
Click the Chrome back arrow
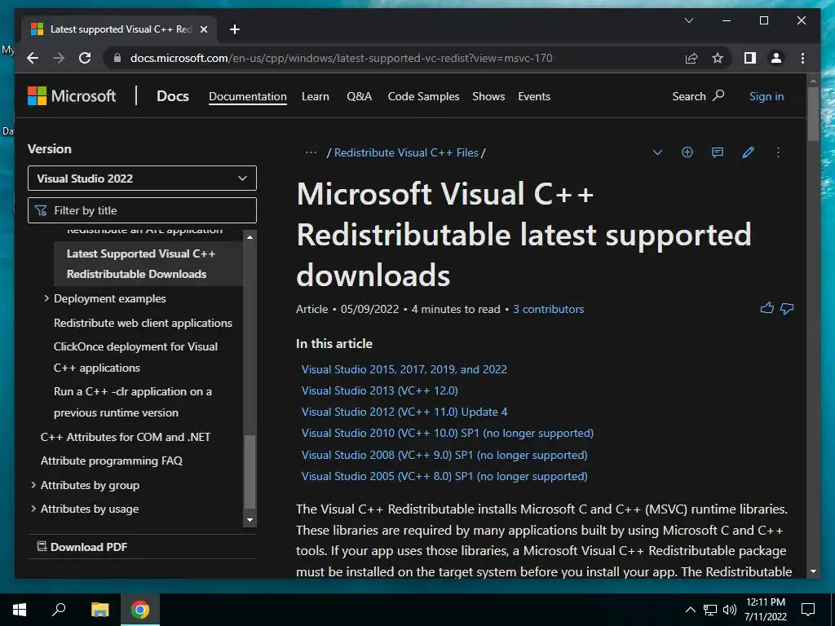pyautogui.click(x=33, y=58)
